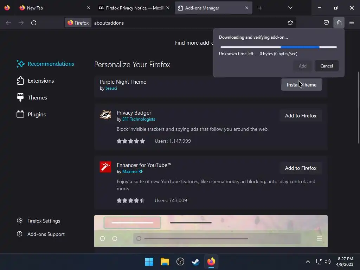The width and height of the screenshot is (360, 270).
Task: Click the Firefox Settings gear icon
Action: pos(20,221)
